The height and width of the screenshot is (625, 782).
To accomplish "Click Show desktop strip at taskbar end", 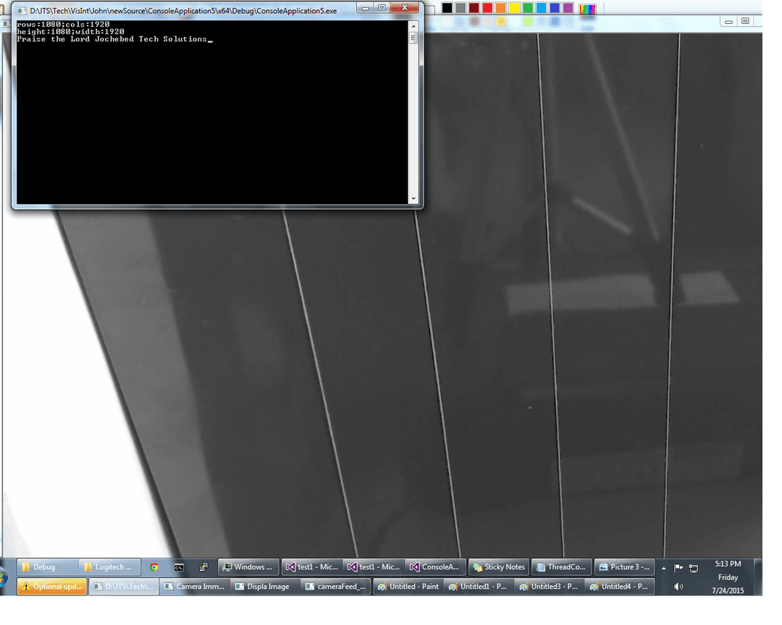I will [x=757, y=577].
